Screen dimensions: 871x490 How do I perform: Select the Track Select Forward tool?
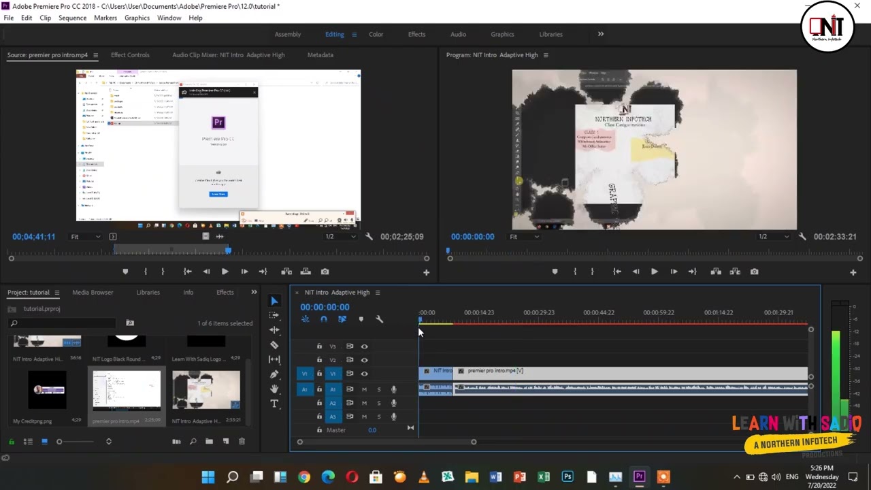[274, 315]
